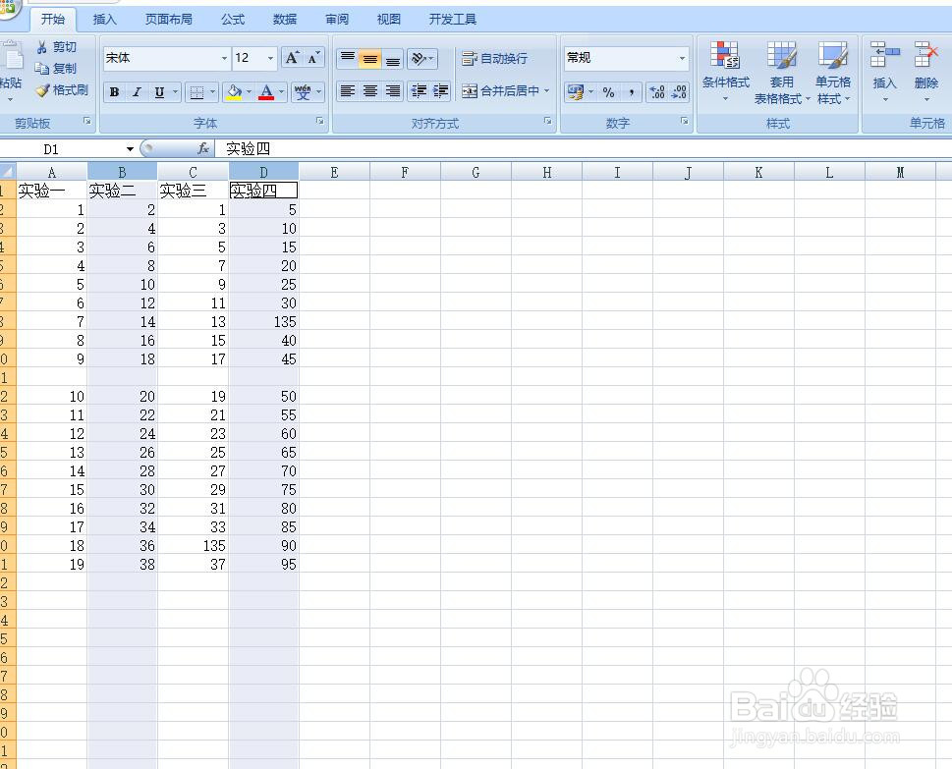Select cell containing 实验一
Image resolution: width=952 pixels, height=769 pixels.
click(52, 191)
